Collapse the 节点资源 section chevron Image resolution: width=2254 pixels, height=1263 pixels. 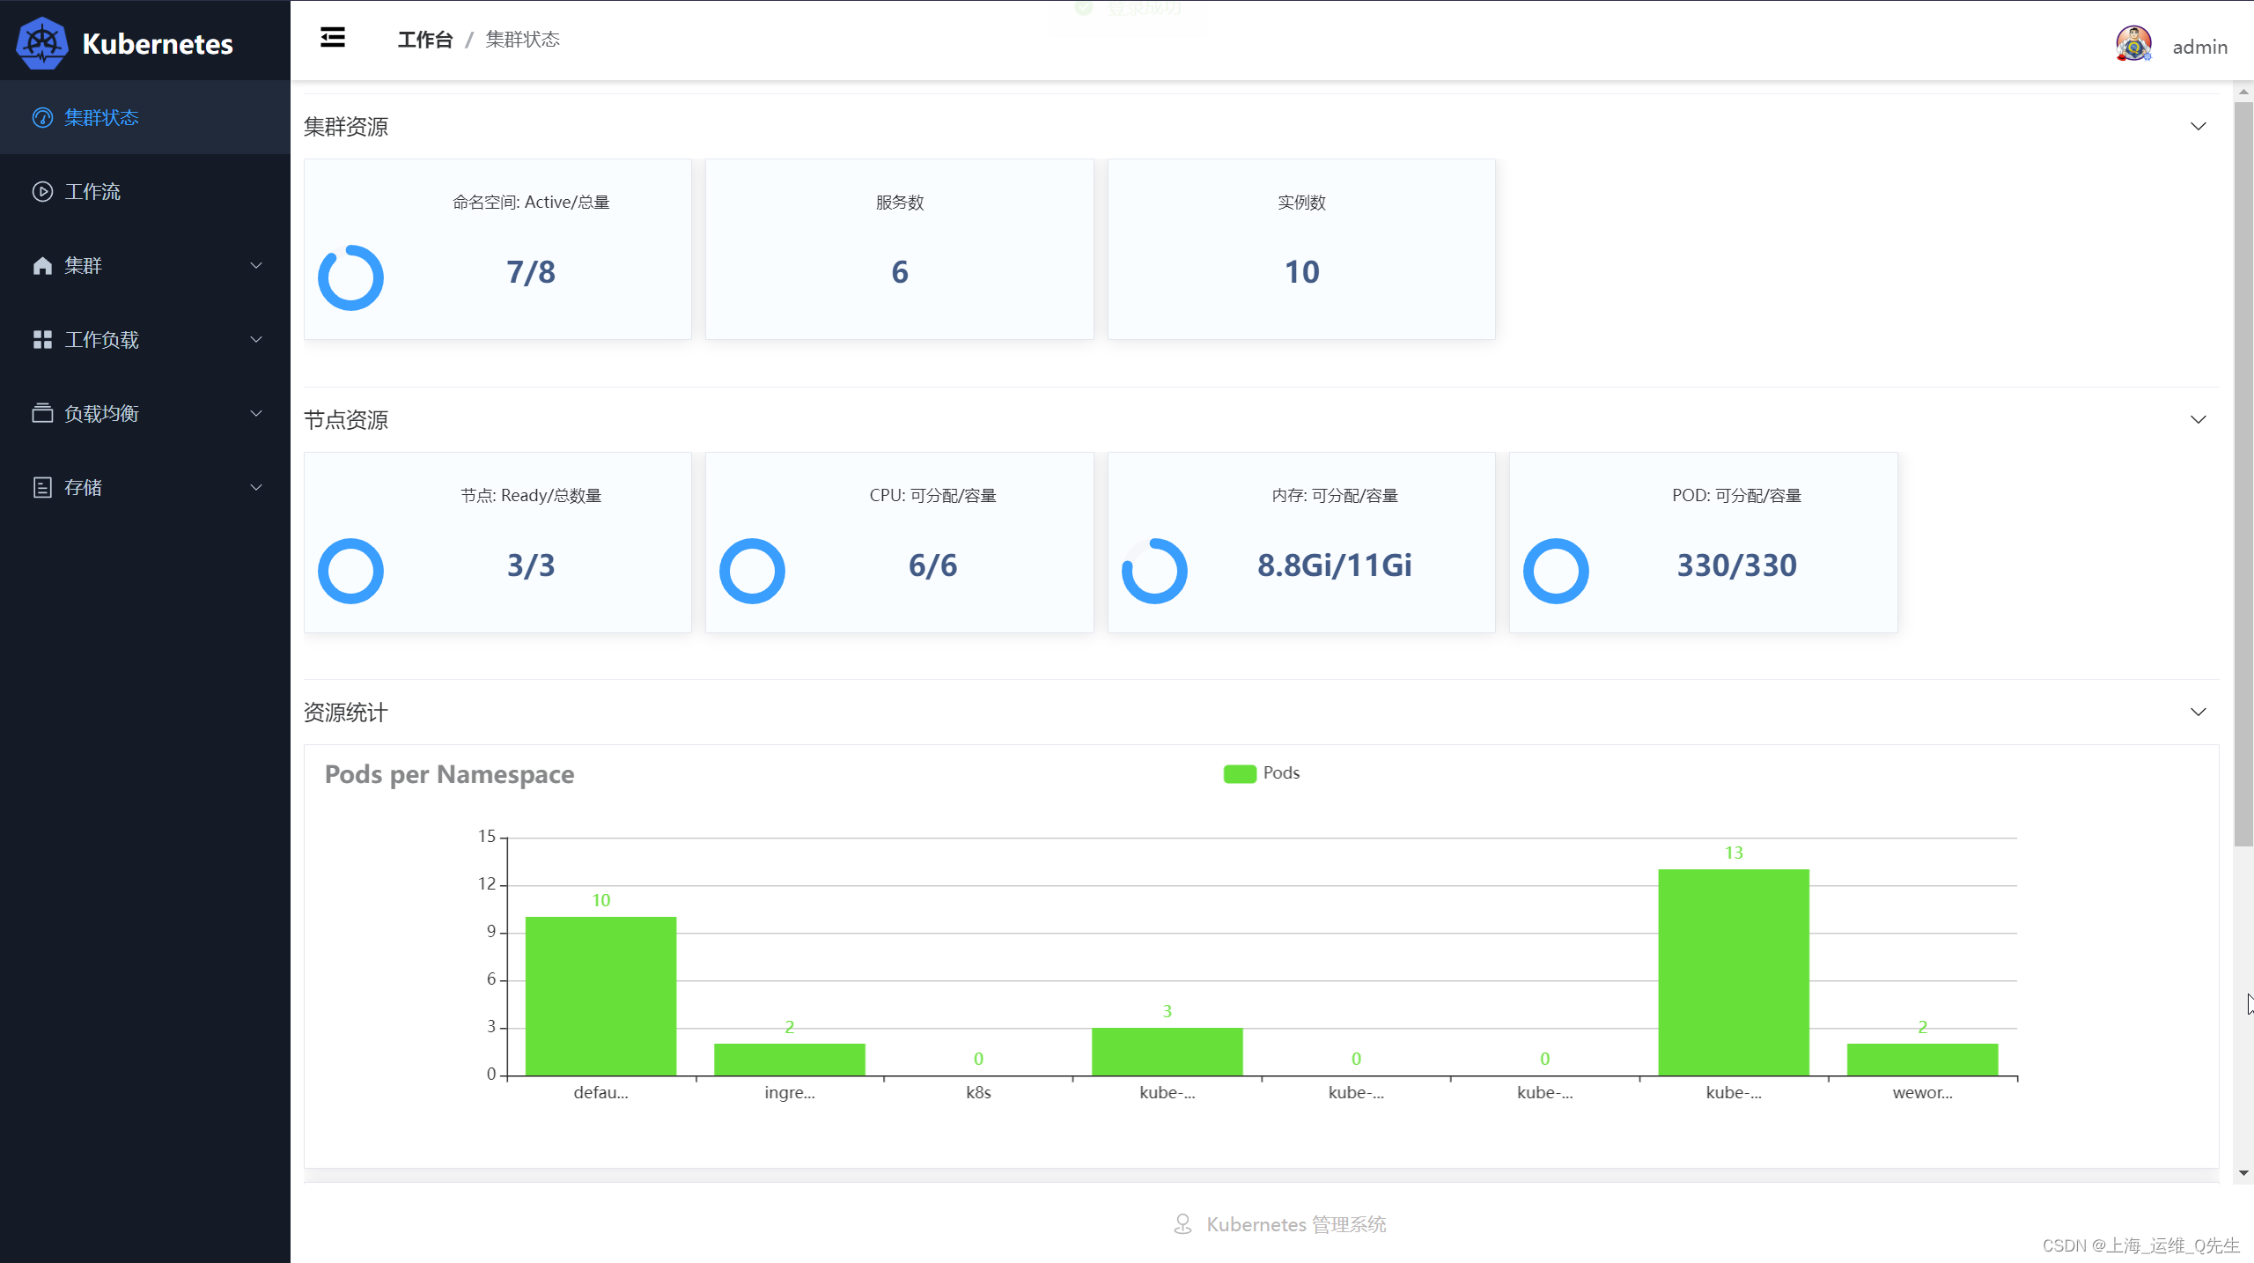pos(2198,420)
